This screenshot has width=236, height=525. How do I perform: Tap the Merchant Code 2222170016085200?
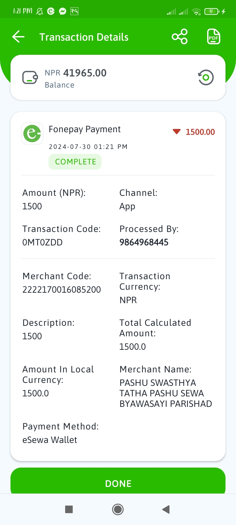click(62, 290)
